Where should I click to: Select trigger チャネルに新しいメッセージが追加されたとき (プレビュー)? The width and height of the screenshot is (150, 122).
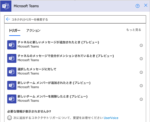58,42
